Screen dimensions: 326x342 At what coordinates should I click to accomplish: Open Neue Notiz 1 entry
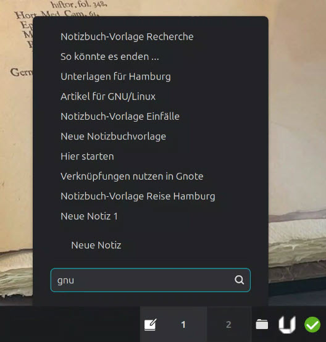point(90,216)
